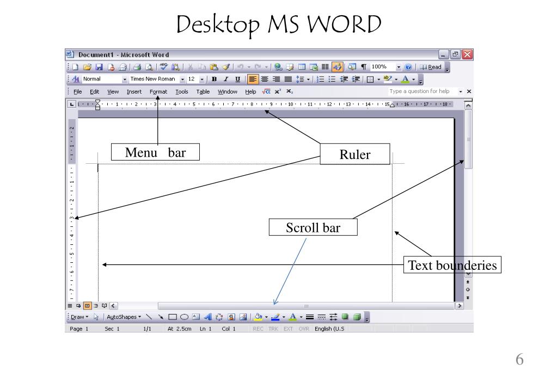This screenshot has width=557, height=376.
Task: Expand the Draw menu
Action: coord(79,317)
